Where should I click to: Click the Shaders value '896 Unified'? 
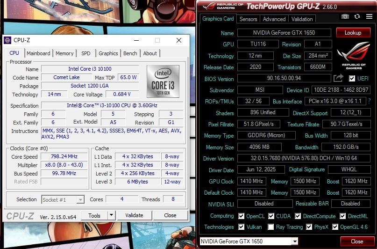point(263,112)
